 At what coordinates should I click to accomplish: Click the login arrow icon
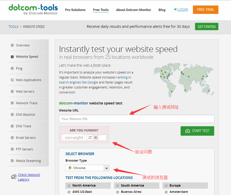[175, 9]
